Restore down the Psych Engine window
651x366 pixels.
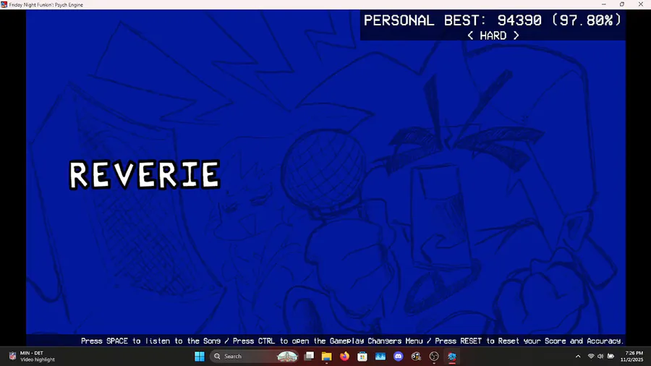[622, 4]
